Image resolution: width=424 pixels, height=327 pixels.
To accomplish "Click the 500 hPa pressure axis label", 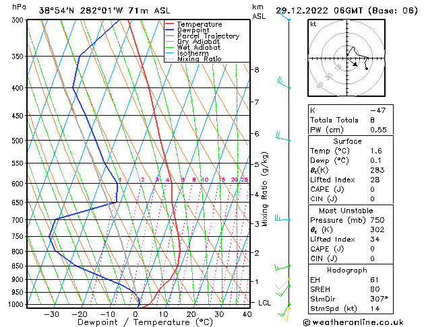I will pyautogui.click(x=19, y=141).
